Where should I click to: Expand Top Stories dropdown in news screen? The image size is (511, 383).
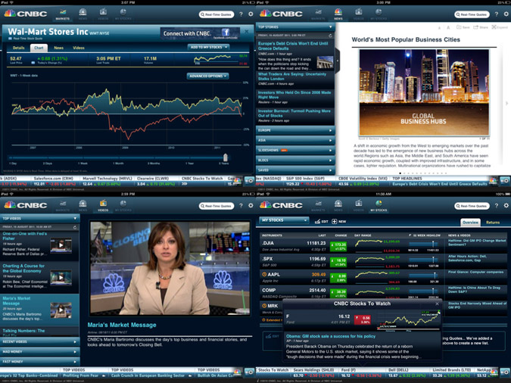[295, 27]
